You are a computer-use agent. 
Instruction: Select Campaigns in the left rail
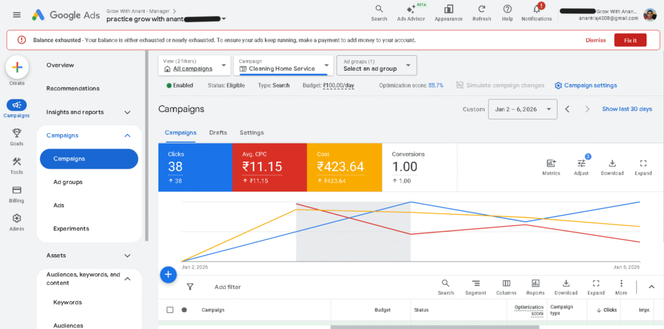pyautogui.click(x=16, y=108)
